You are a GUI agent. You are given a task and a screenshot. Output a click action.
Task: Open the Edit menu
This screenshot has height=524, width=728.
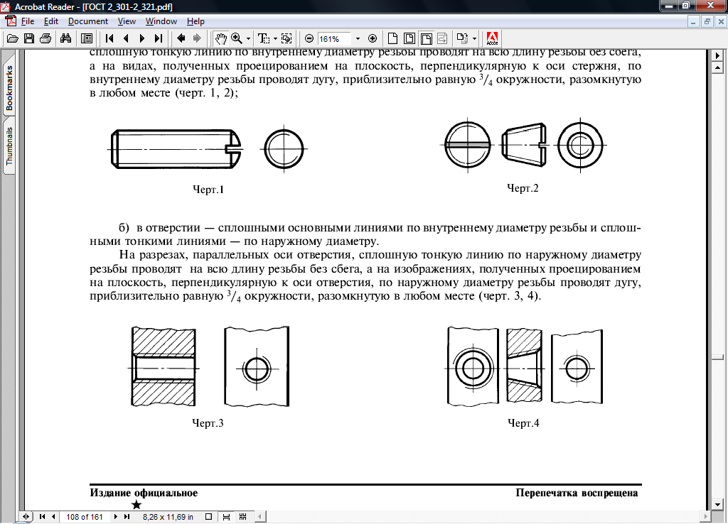[51, 21]
